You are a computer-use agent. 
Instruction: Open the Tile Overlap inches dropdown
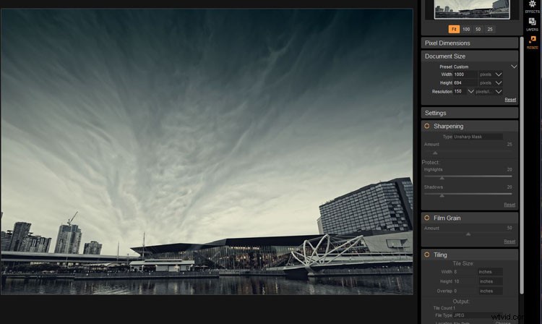pyautogui.click(x=491, y=291)
